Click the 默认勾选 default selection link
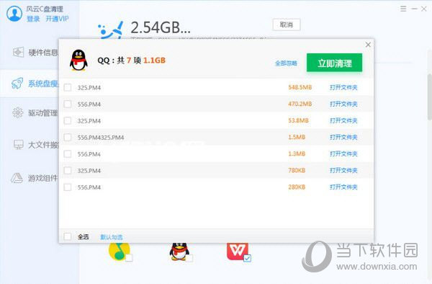Viewport: 432px width, 284px height. click(x=112, y=237)
